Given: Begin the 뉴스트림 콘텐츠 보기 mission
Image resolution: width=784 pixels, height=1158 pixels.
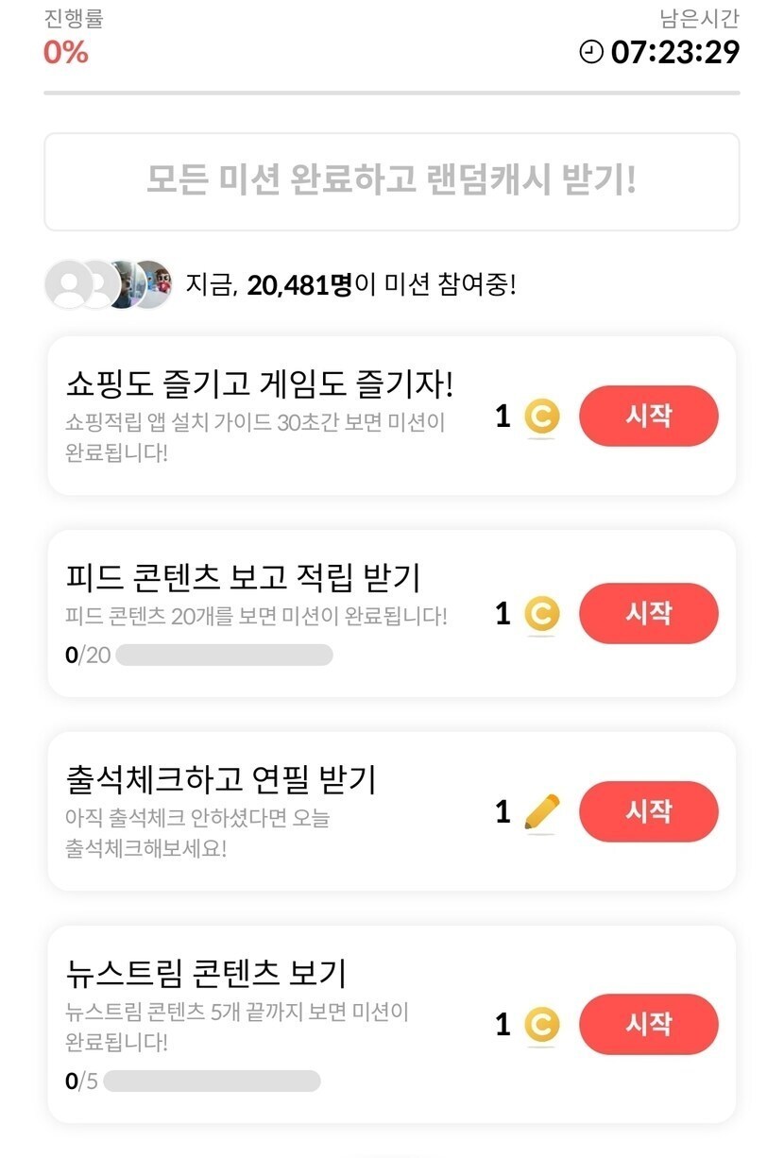Looking at the screenshot, I should [648, 1024].
